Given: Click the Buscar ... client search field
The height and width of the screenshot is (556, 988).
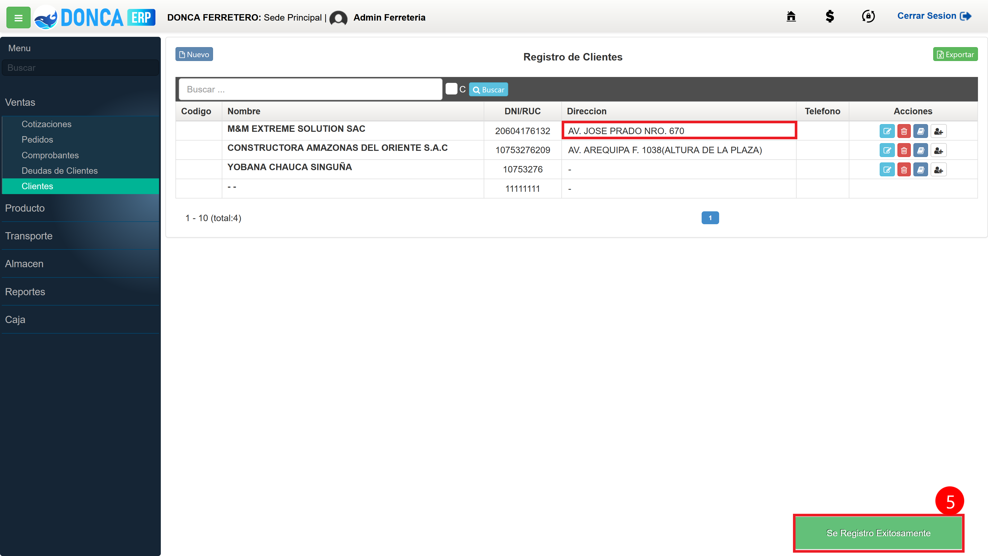Looking at the screenshot, I should [x=310, y=89].
